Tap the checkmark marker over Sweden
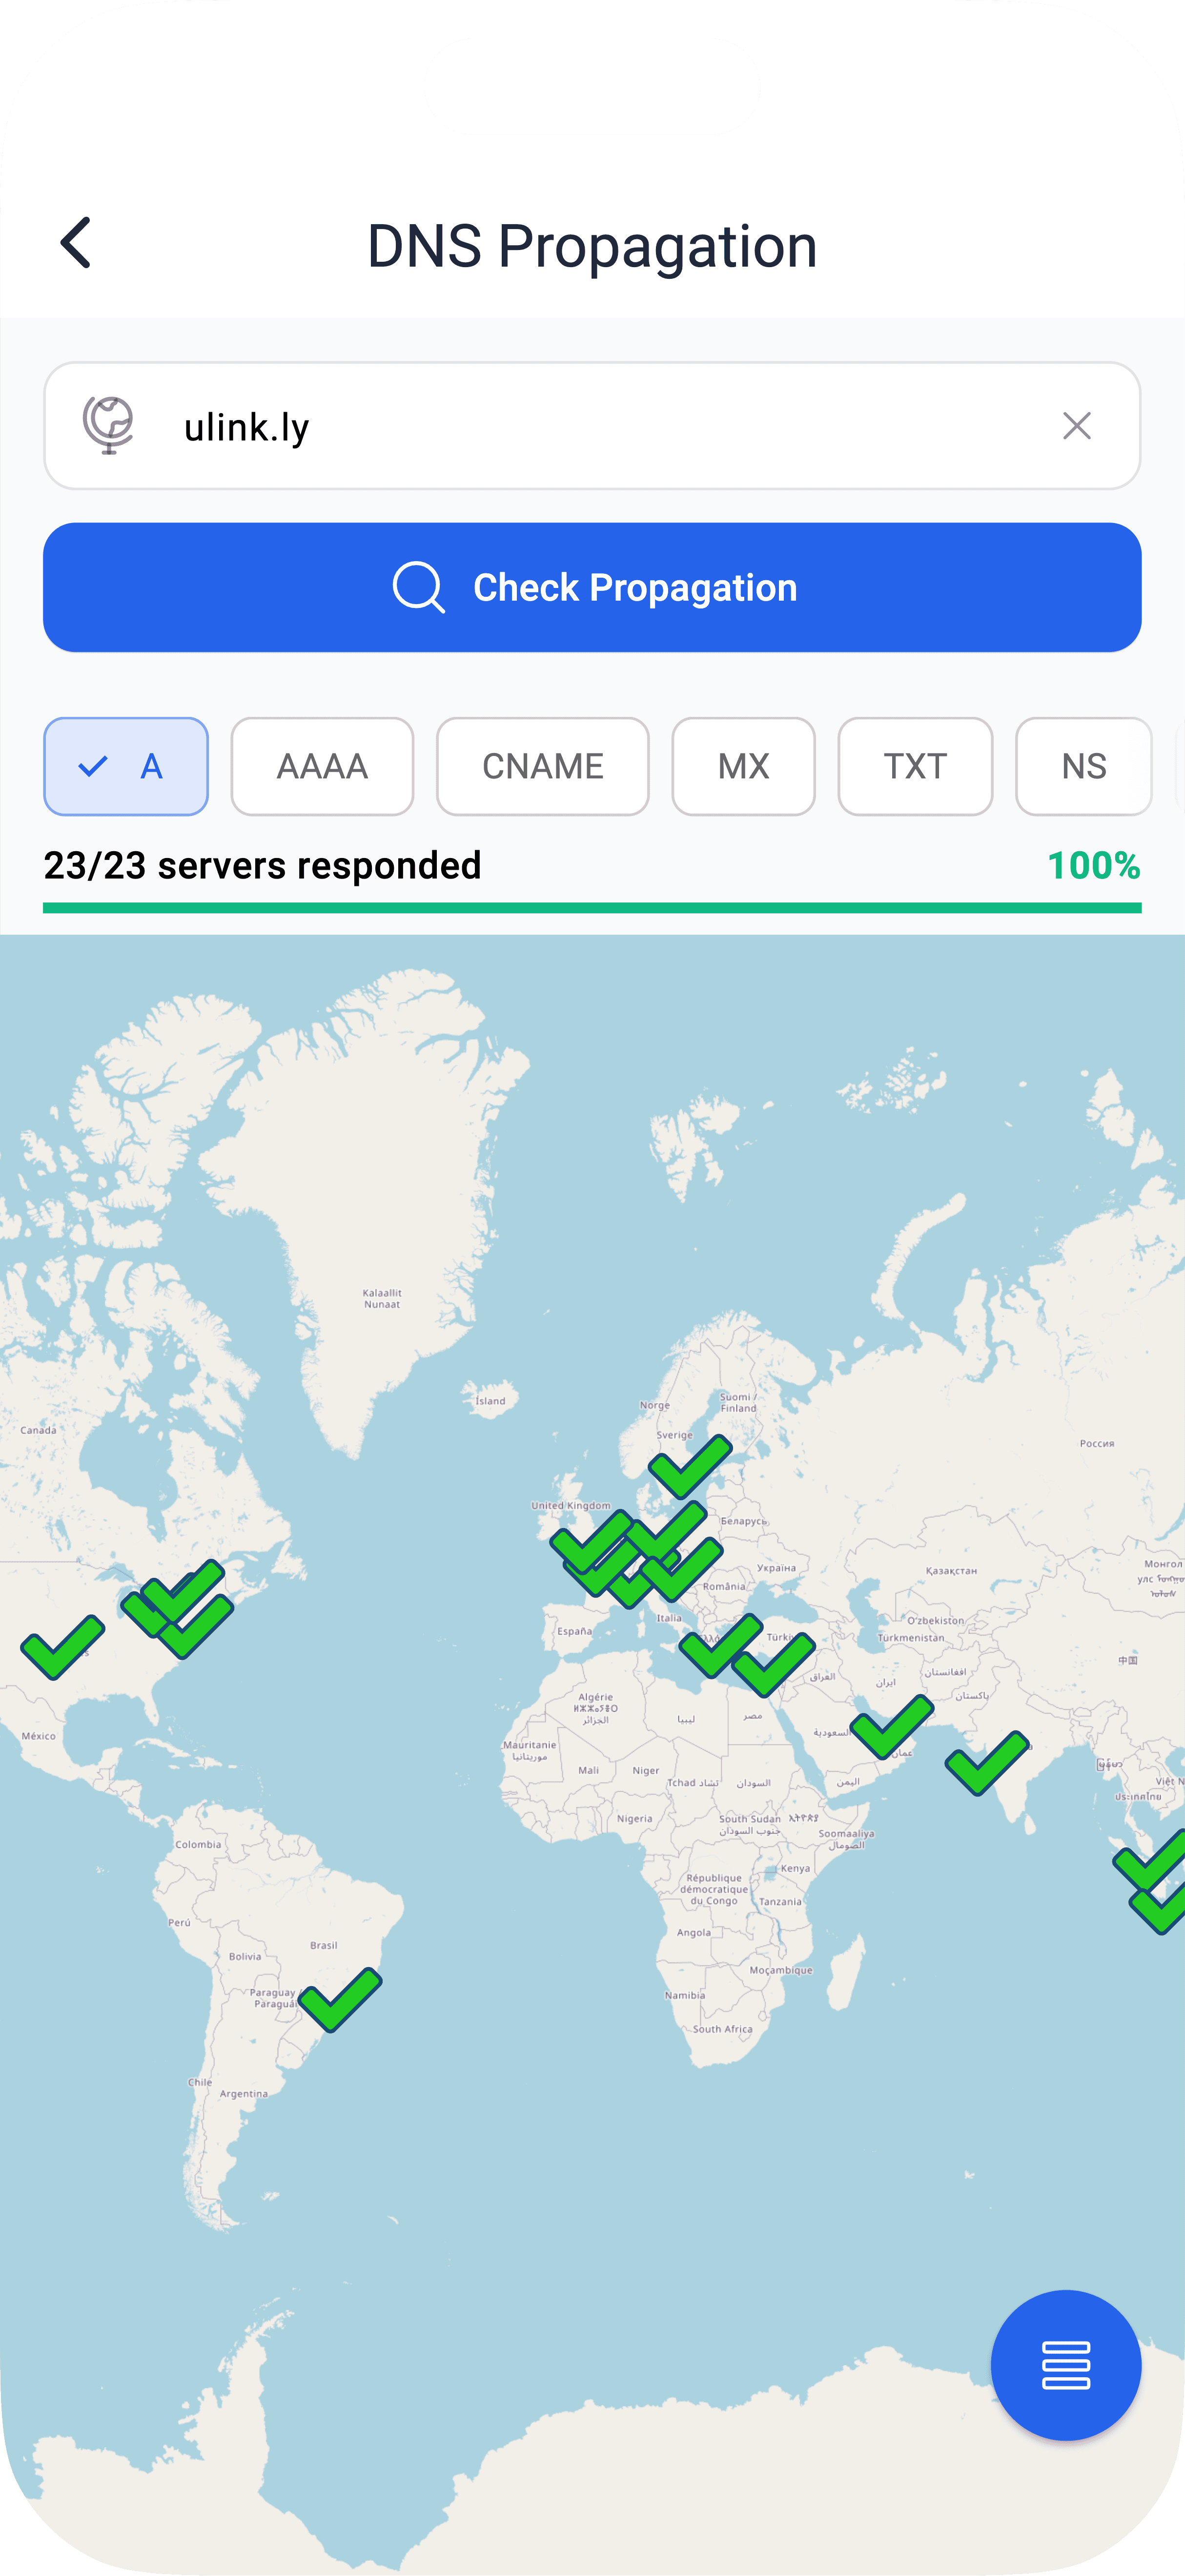 [691, 1467]
